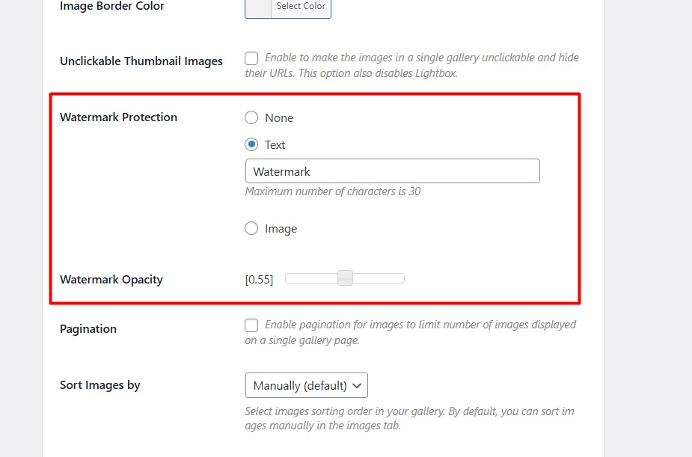Open the Sort Images by dropdown
The width and height of the screenshot is (692, 457).
(306, 385)
